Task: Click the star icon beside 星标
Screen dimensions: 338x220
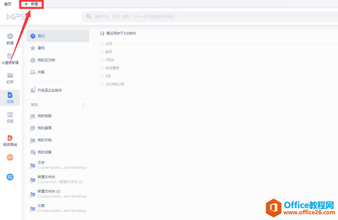Action: (33, 48)
